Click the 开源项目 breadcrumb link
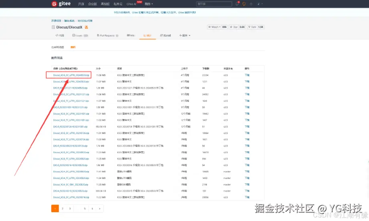This screenshot has width=369, height=221. [x=56, y=21]
